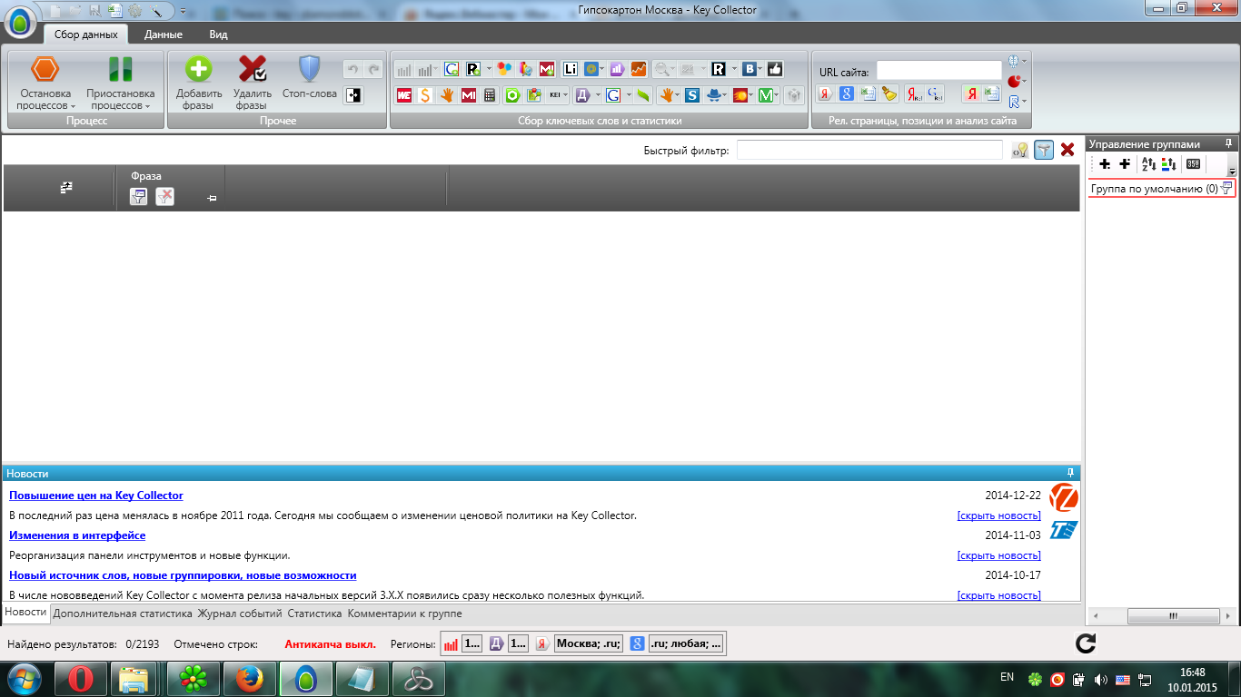This screenshot has height=697, width=1241.
Task: Click the light bulb icon next to quick filter
Action: (x=1020, y=150)
